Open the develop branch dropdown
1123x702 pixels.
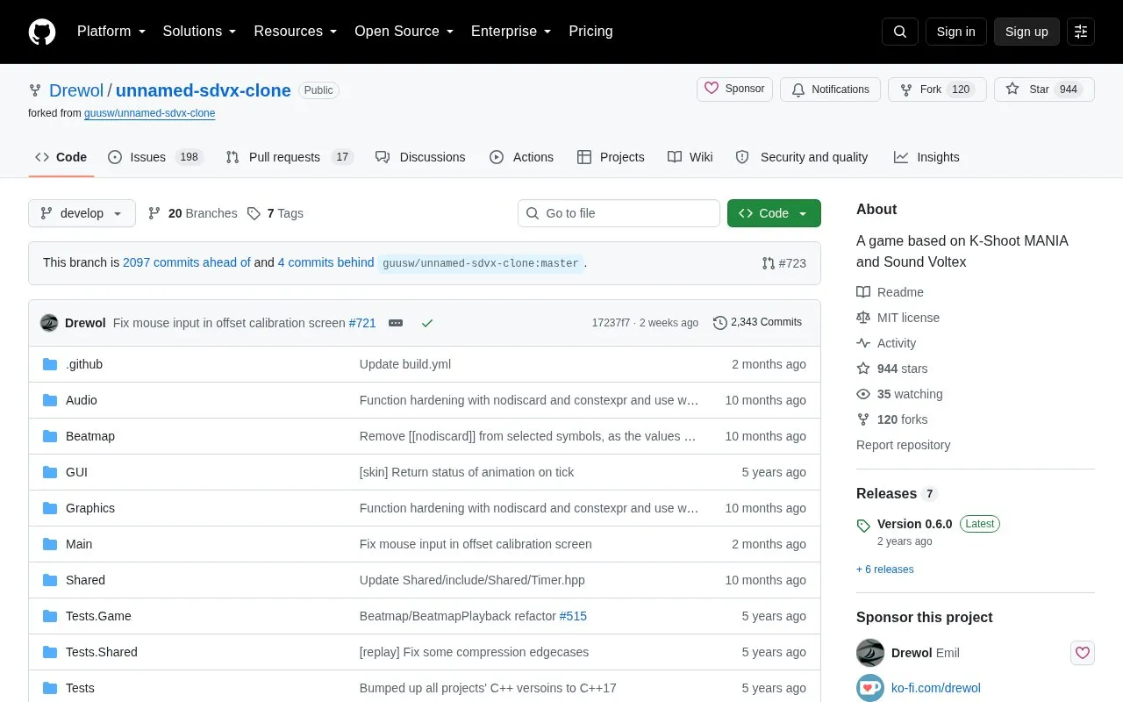pos(82,213)
